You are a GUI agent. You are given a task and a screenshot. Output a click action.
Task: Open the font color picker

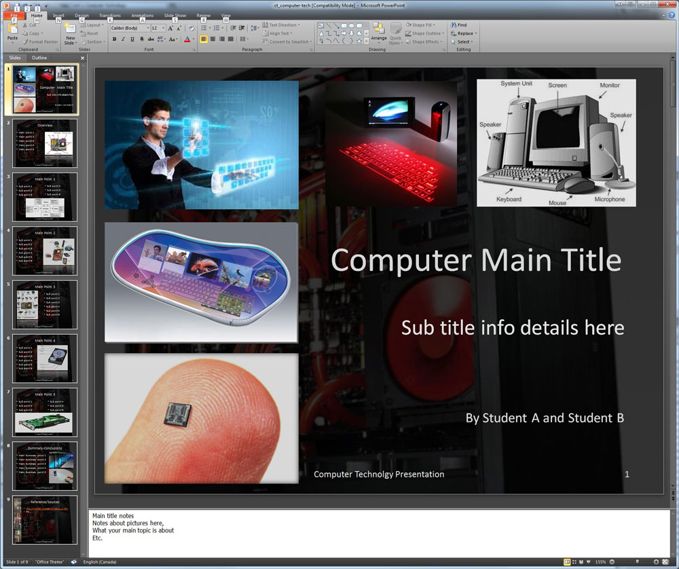(x=192, y=39)
